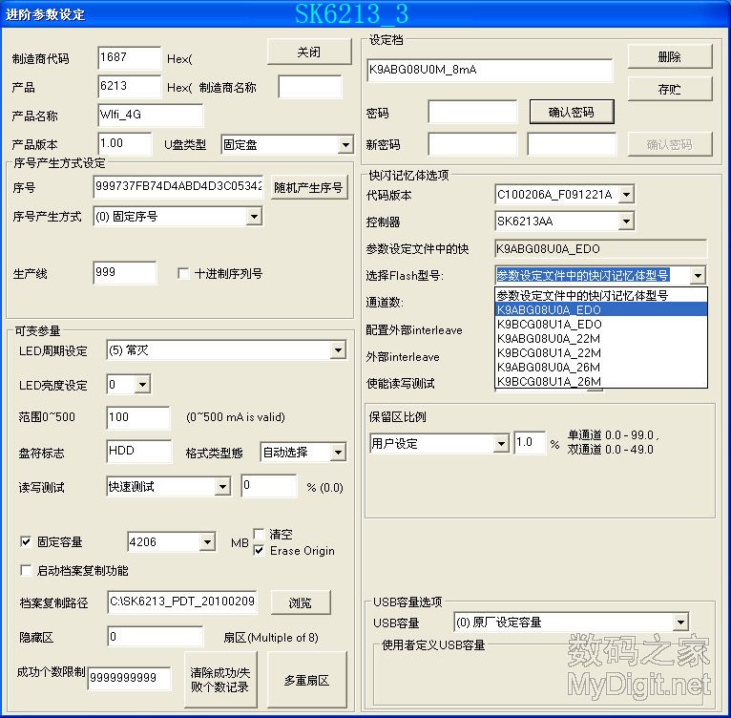Toggle 十进制序列号 checkbox
The height and width of the screenshot is (718, 731).
(x=183, y=273)
